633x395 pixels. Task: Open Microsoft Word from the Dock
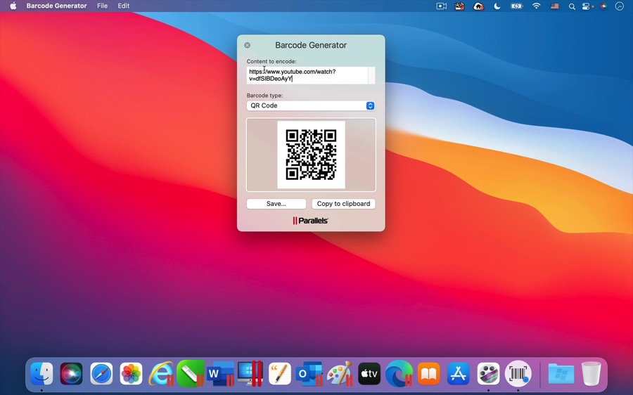[220, 373]
